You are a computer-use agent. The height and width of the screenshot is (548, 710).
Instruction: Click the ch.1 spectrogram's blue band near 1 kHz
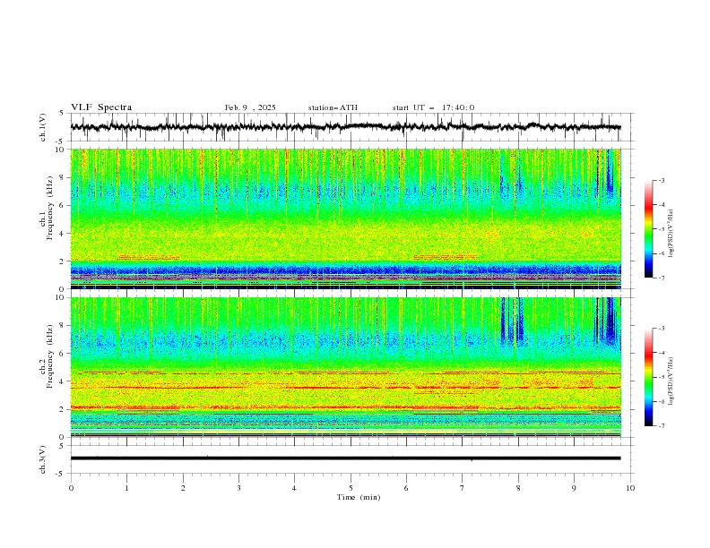click(345, 271)
